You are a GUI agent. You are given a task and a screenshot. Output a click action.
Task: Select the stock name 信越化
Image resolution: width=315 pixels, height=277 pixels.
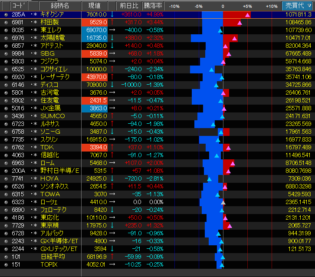(x=49, y=155)
